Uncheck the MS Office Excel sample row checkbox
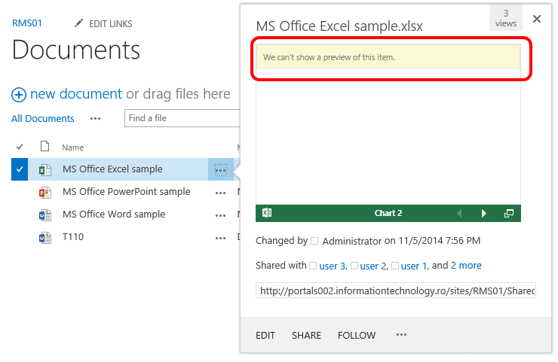 pyautogui.click(x=20, y=169)
